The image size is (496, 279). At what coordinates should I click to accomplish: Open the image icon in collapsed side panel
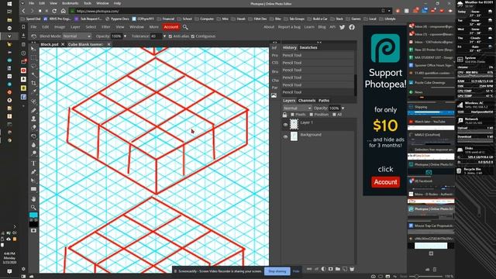point(274,95)
